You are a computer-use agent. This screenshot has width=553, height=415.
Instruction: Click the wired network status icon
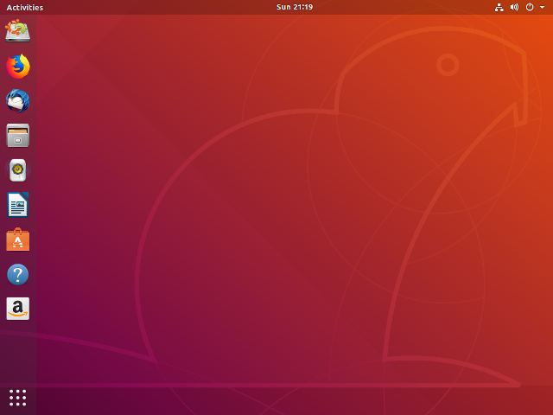click(x=499, y=7)
